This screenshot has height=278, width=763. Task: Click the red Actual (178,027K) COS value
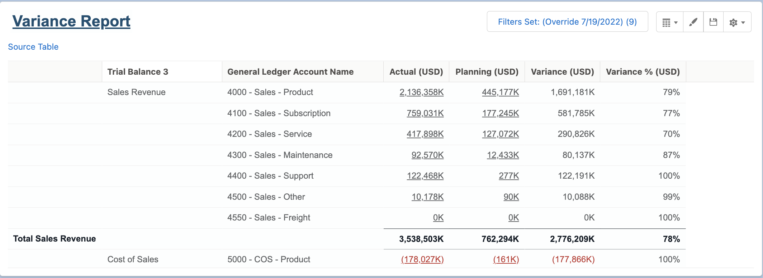click(422, 259)
